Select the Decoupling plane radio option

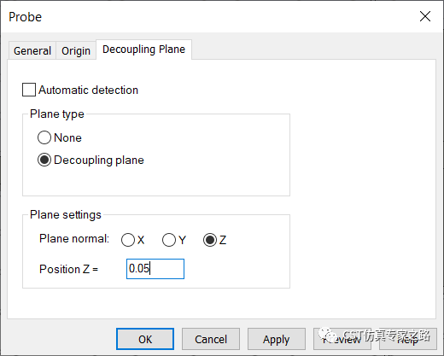[44, 160]
